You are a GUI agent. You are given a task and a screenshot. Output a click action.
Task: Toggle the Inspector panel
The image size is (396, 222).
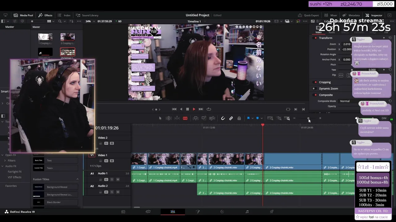coord(374,15)
